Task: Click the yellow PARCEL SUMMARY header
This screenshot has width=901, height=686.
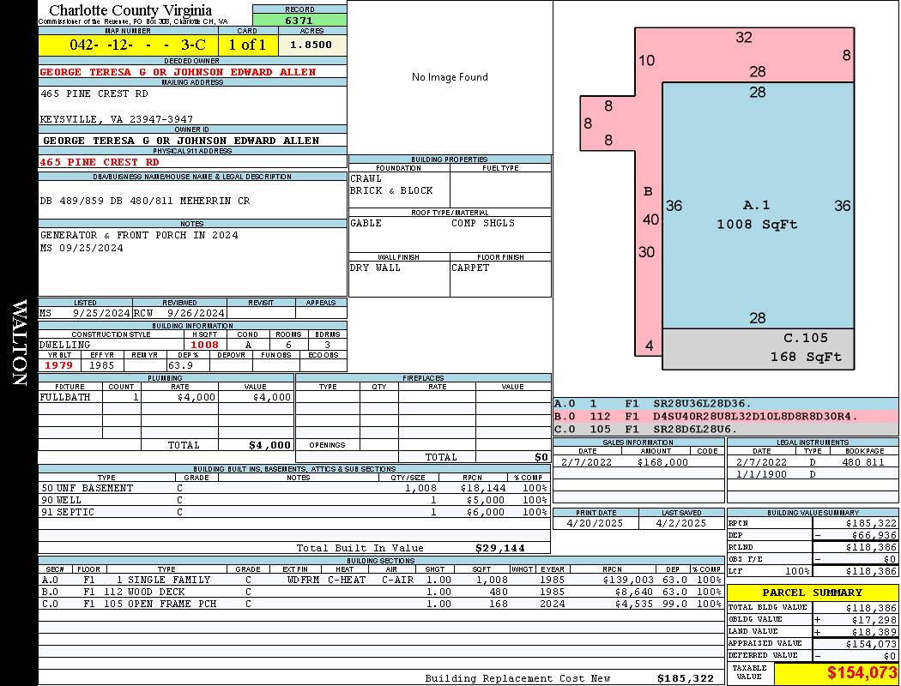Action: 813,593
